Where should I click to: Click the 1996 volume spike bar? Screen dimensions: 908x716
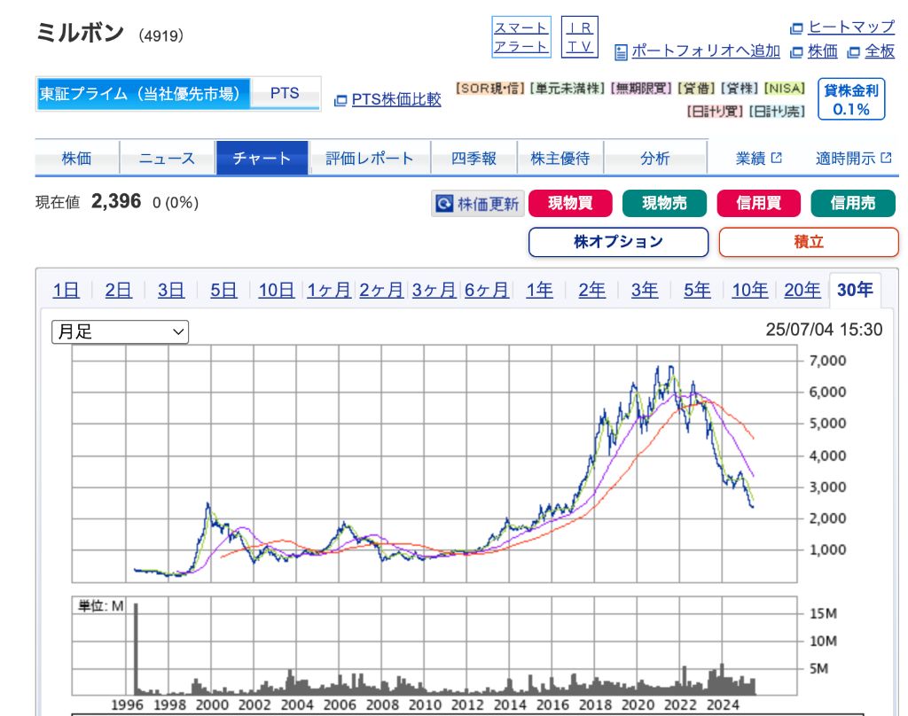pyautogui.click(x=136, y=649)
